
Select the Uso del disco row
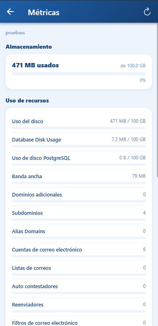(79, 124)
